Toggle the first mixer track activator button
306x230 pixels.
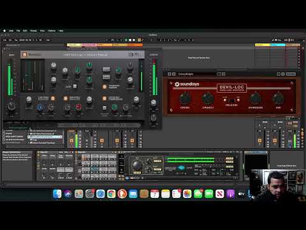point(71,141)
